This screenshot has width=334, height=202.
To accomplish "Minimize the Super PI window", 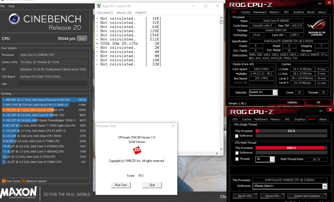I will pos(194,6).
